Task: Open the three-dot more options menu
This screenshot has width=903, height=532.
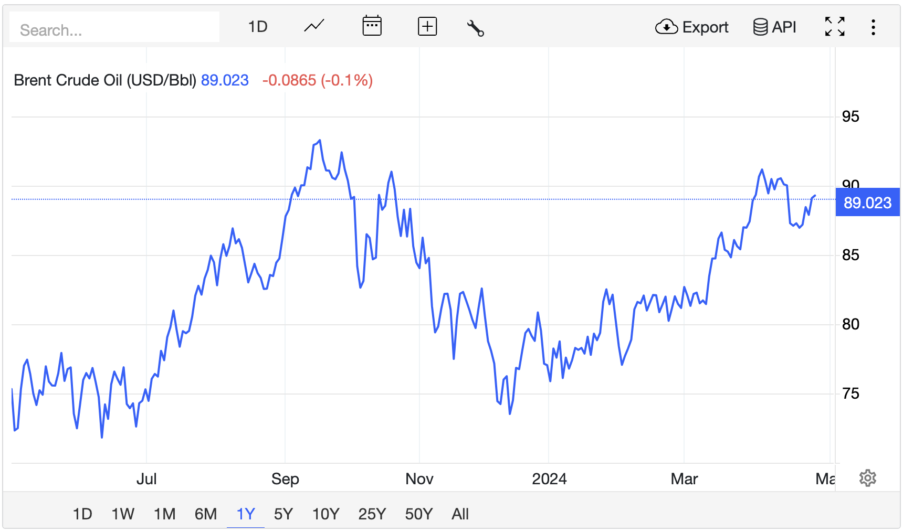Action: (874, 27)
